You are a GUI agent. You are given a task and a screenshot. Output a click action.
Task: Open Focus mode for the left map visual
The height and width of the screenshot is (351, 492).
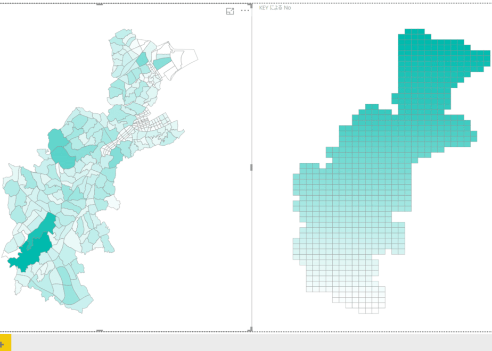[x=230, y=11]
